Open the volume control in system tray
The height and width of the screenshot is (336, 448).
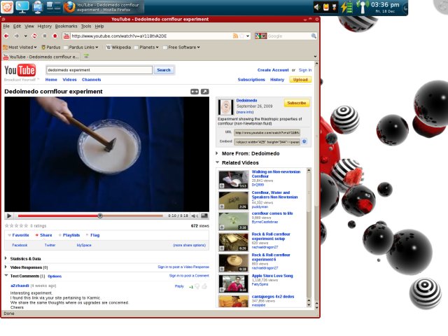coord(317,7)
